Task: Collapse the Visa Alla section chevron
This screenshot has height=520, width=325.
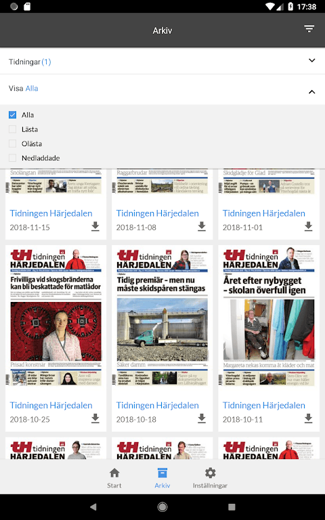Action: [311, 91]
